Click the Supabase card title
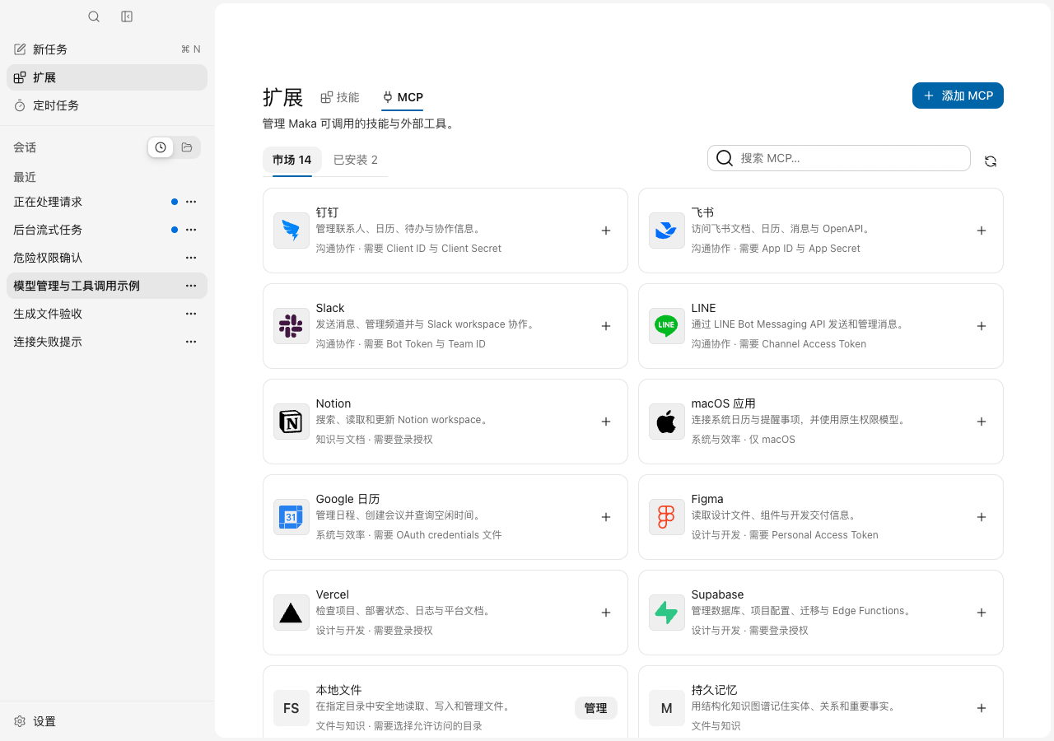 click(718, 594)
